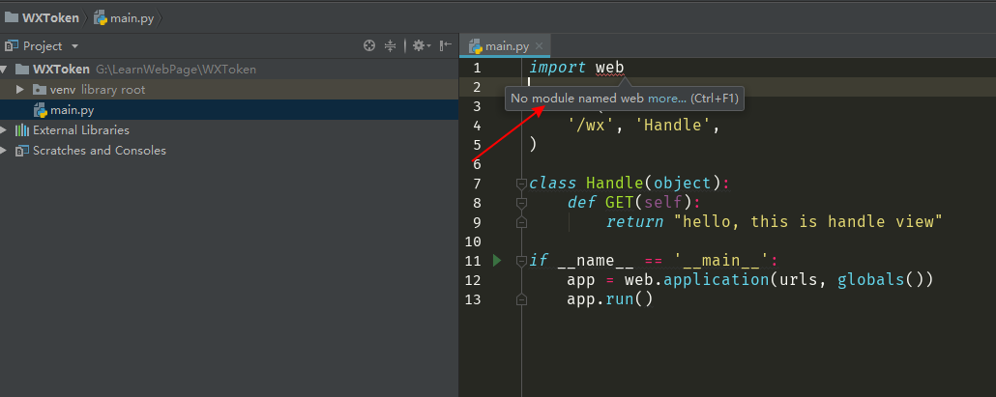996x397 pixels.
Task: Click the External Libraries icon
Action: (x=21, y=130)
